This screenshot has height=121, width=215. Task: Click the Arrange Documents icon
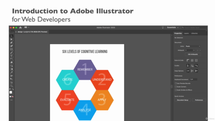coord(26,28)
